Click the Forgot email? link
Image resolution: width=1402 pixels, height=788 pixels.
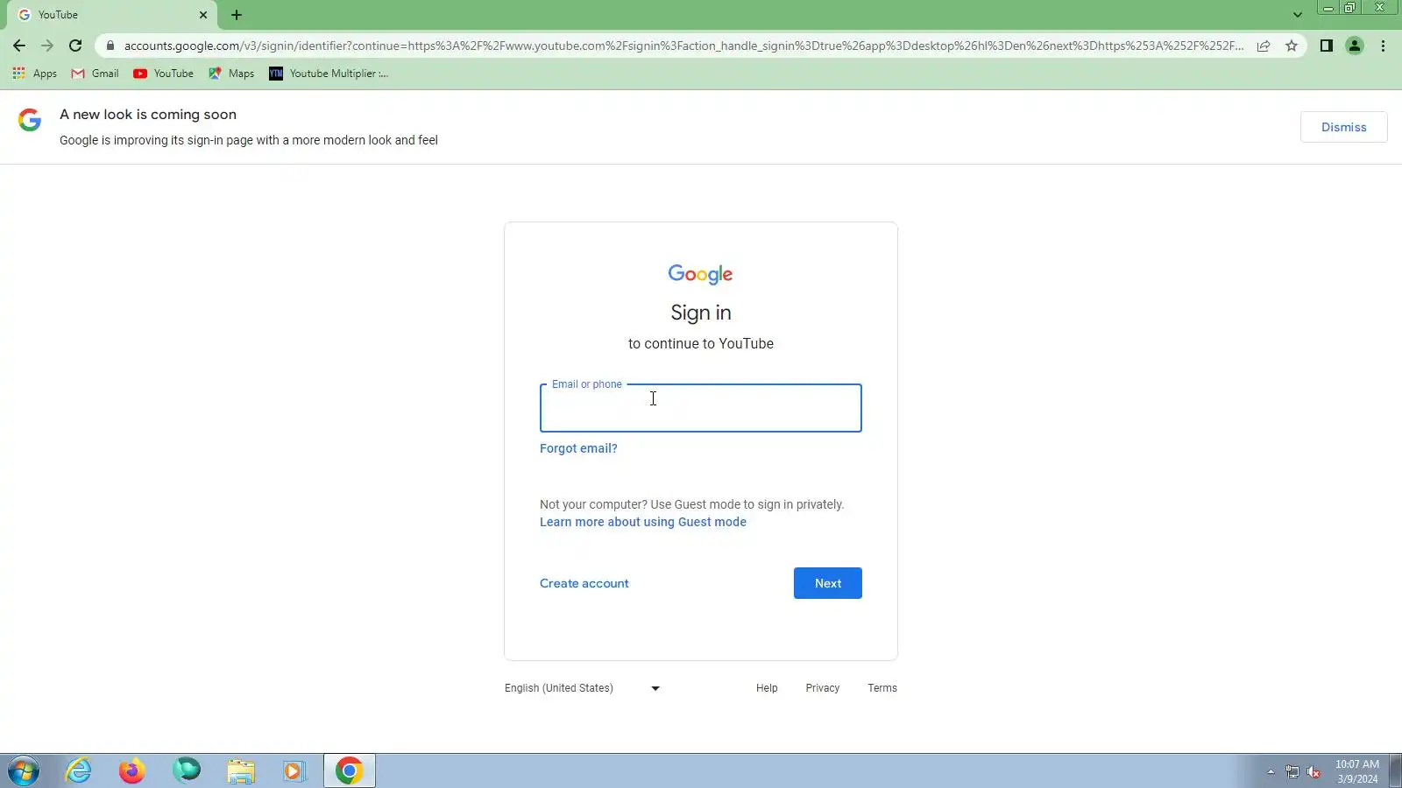(x=578, y=448)
